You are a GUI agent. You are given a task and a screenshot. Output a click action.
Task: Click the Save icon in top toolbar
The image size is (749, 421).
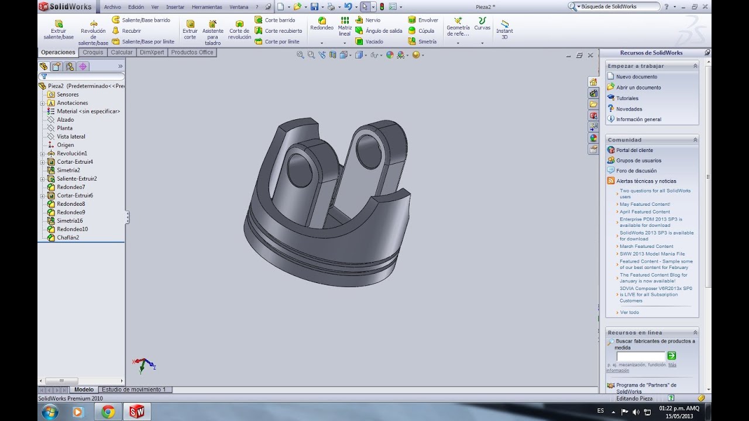314,6
